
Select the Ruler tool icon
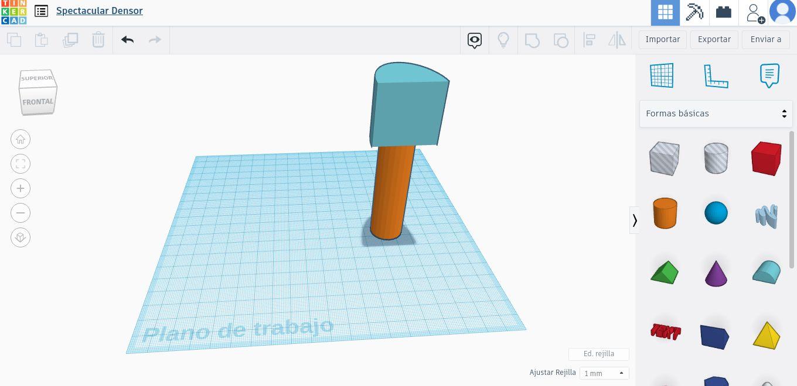716,76
